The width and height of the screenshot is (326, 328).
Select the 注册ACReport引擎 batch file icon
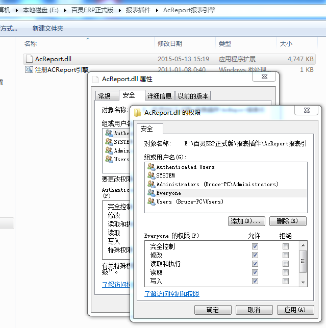(x=29, y=69)
